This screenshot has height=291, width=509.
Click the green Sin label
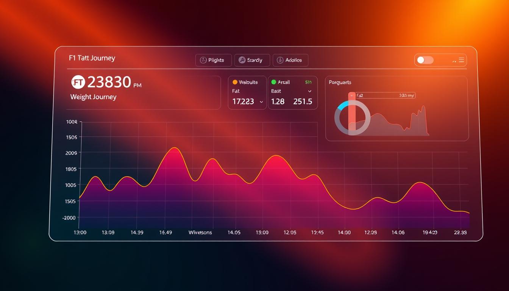308,82
